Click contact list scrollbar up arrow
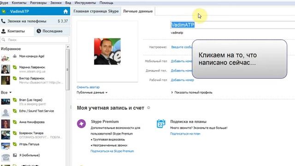The width and height of the screenshot is (295, 166). pos(68,47)
